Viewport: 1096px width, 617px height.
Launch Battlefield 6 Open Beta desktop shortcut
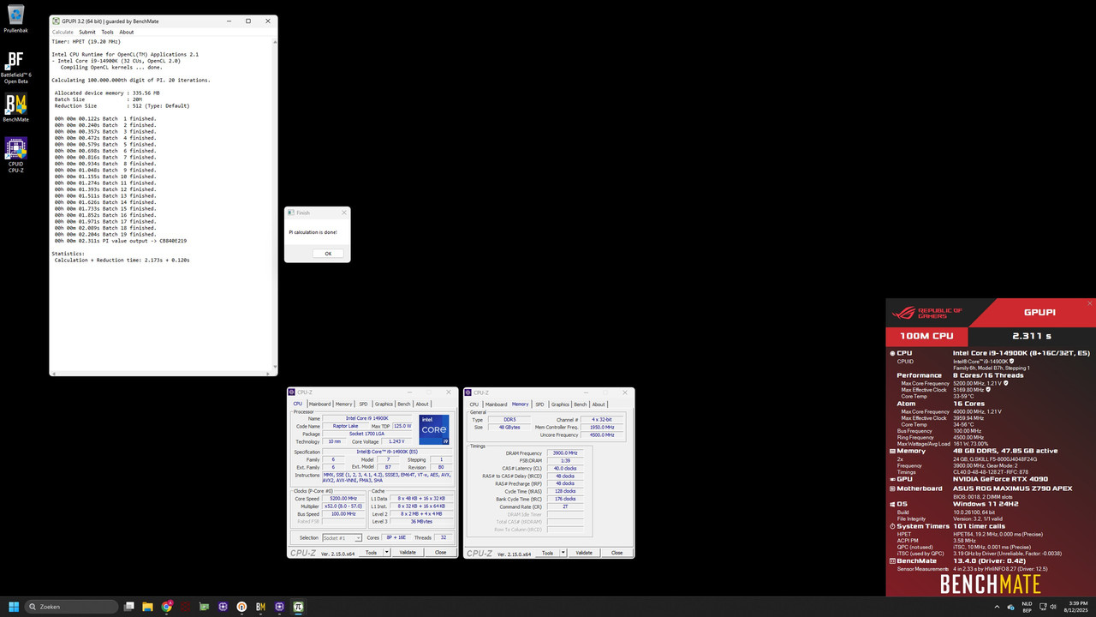point(15,67)
